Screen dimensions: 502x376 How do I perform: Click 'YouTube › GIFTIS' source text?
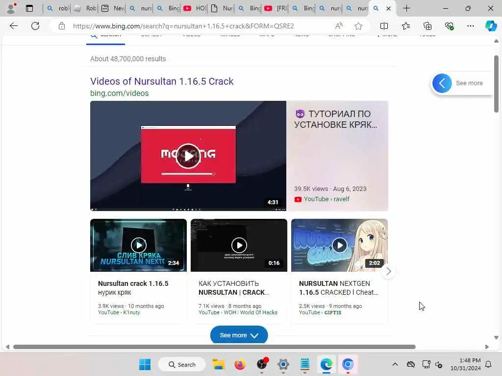pos(320,312)
